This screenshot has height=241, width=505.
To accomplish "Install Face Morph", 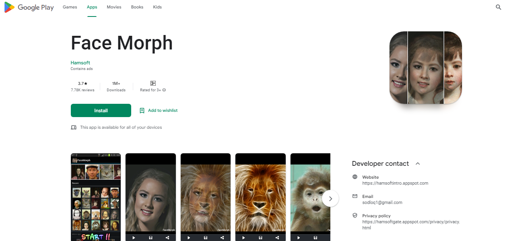I will click(101, 110).
